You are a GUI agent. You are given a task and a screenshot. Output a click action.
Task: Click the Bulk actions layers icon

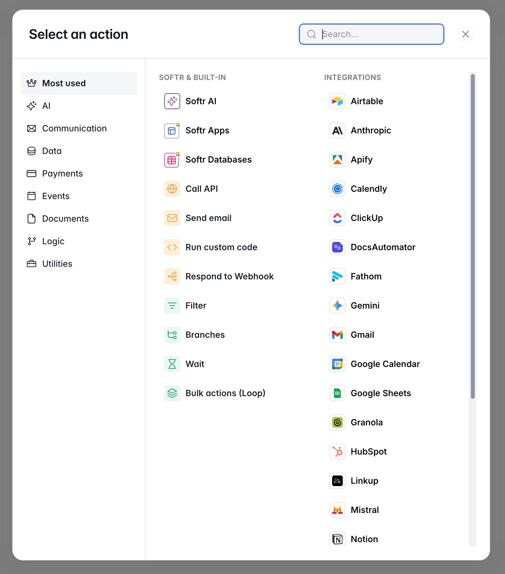click(172, 393)
